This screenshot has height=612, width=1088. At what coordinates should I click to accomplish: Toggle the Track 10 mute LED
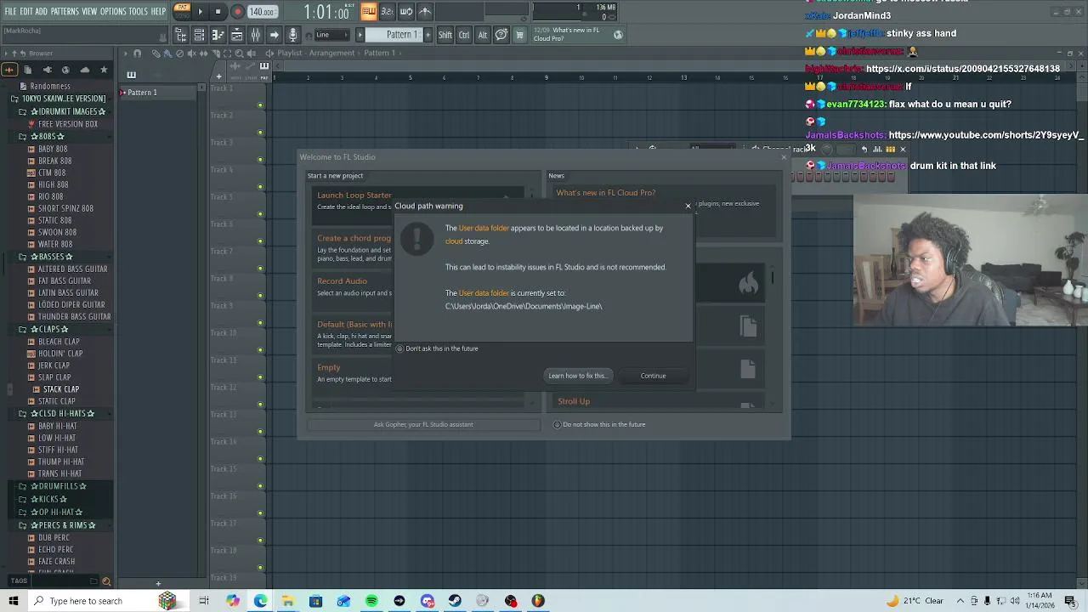point(261,350)
